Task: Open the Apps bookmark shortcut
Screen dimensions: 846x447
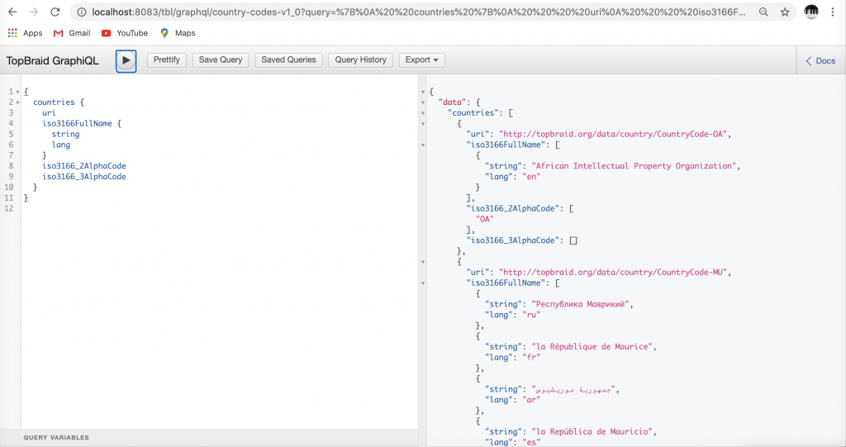Action: [x=25, y=33]
